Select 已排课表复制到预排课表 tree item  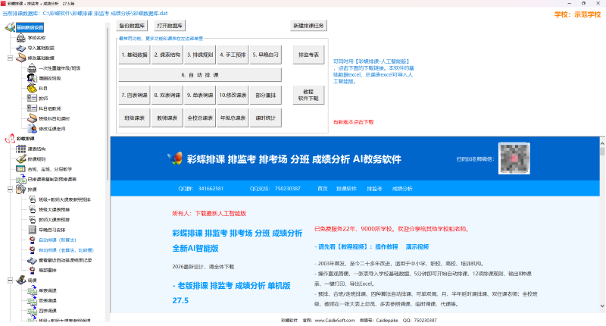tap(52, 180)
